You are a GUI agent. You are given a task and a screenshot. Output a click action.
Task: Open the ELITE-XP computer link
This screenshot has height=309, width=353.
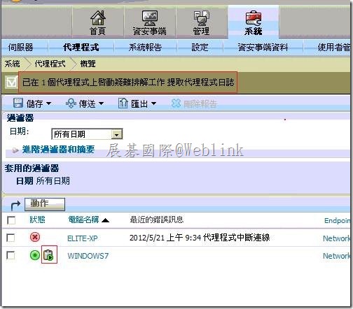point(83,238)
